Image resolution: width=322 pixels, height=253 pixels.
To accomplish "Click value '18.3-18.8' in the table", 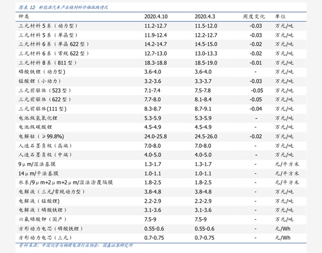I will [x=155, y=63].
